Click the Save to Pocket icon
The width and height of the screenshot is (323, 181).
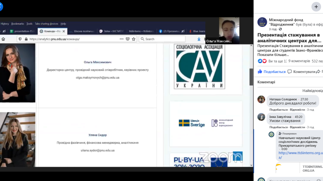click(x=128, y=39)
